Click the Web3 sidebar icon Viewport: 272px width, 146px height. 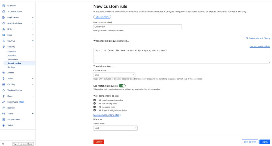[3, 125]
